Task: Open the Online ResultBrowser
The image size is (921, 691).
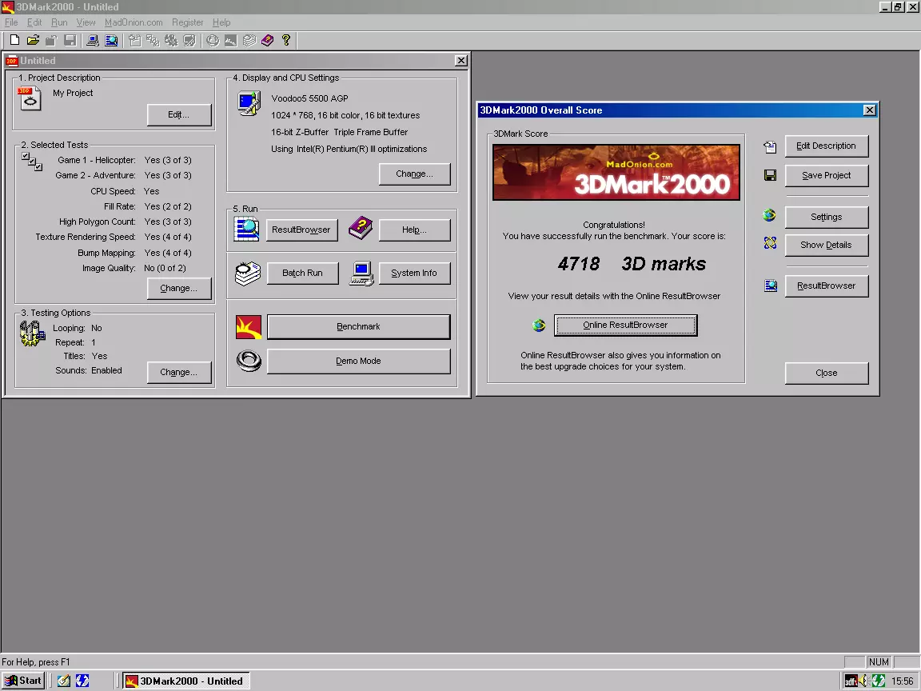Action: (625, 325)
